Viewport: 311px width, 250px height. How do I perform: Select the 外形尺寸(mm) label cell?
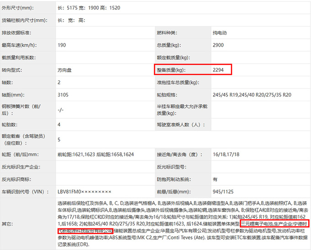18,8
